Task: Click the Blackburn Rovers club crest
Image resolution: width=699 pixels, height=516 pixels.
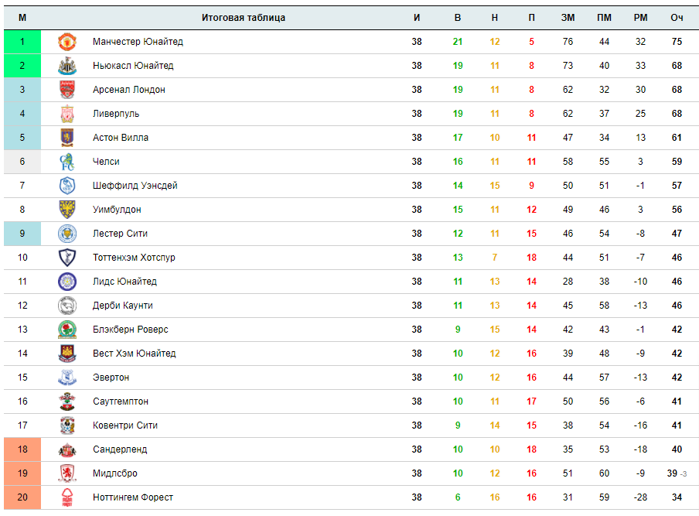Action: (67, 330)
